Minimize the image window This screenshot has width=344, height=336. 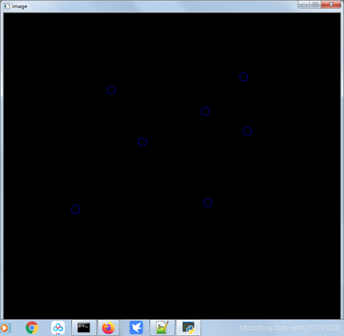tap(304, 4)
